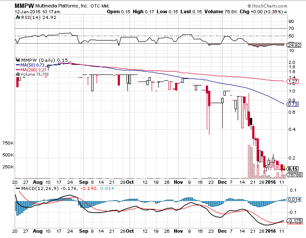This screenshot has height=238, width=306.
Task: Click the 12-Jan-2016 10:17am timestamp
Action: [x=37, y=12]
